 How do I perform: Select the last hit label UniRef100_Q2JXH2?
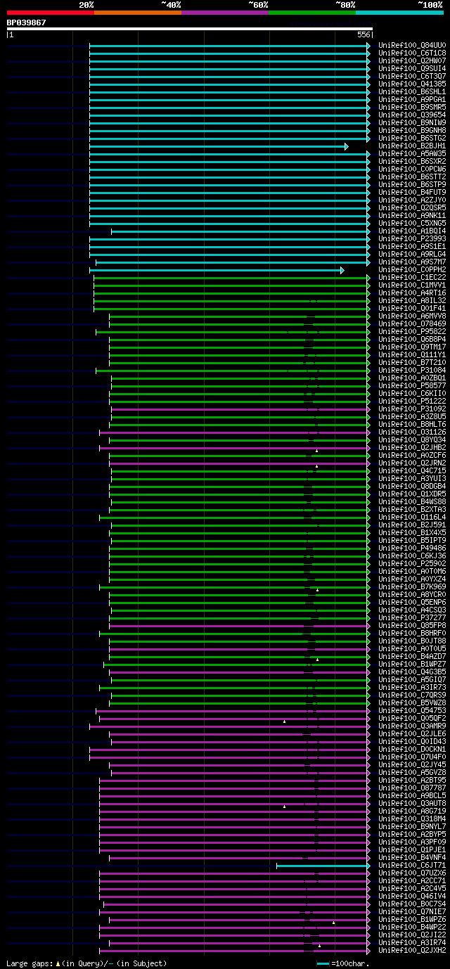point(412,950)
